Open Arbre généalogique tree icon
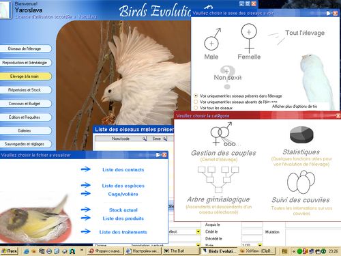The image size is (341, 256). tap(218, 180)
